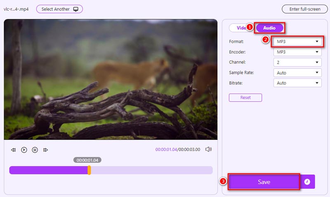Open the Encoder dropdown
The image size is (330, 197).
pyautogui.click(x=297, y=52)
